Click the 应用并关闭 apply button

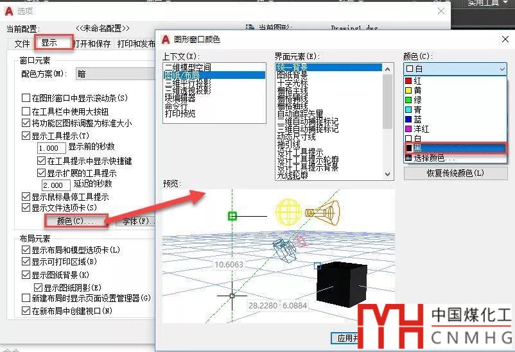click(345, 338)
